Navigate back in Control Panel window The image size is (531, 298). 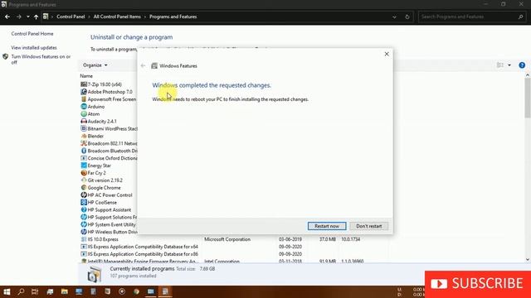(x=7, y=17)
